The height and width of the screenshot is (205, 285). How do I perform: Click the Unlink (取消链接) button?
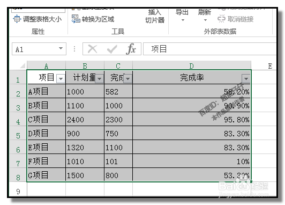[236, 19]
